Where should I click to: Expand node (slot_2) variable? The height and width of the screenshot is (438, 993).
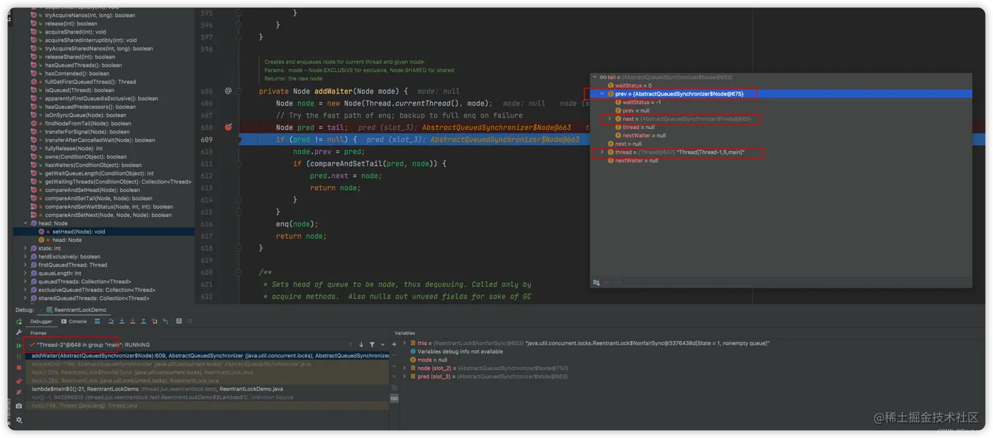click(x=405, y=368)
